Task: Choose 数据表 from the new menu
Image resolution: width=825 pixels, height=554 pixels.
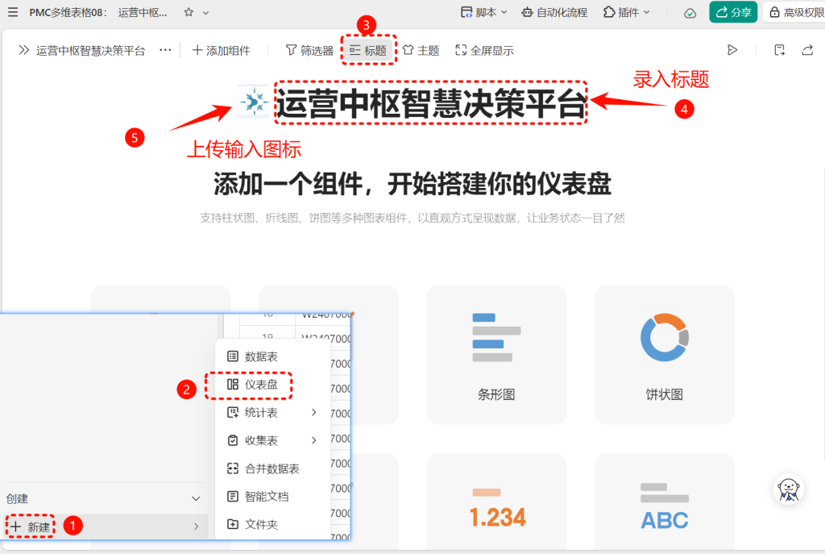Action: click(272, 356)
